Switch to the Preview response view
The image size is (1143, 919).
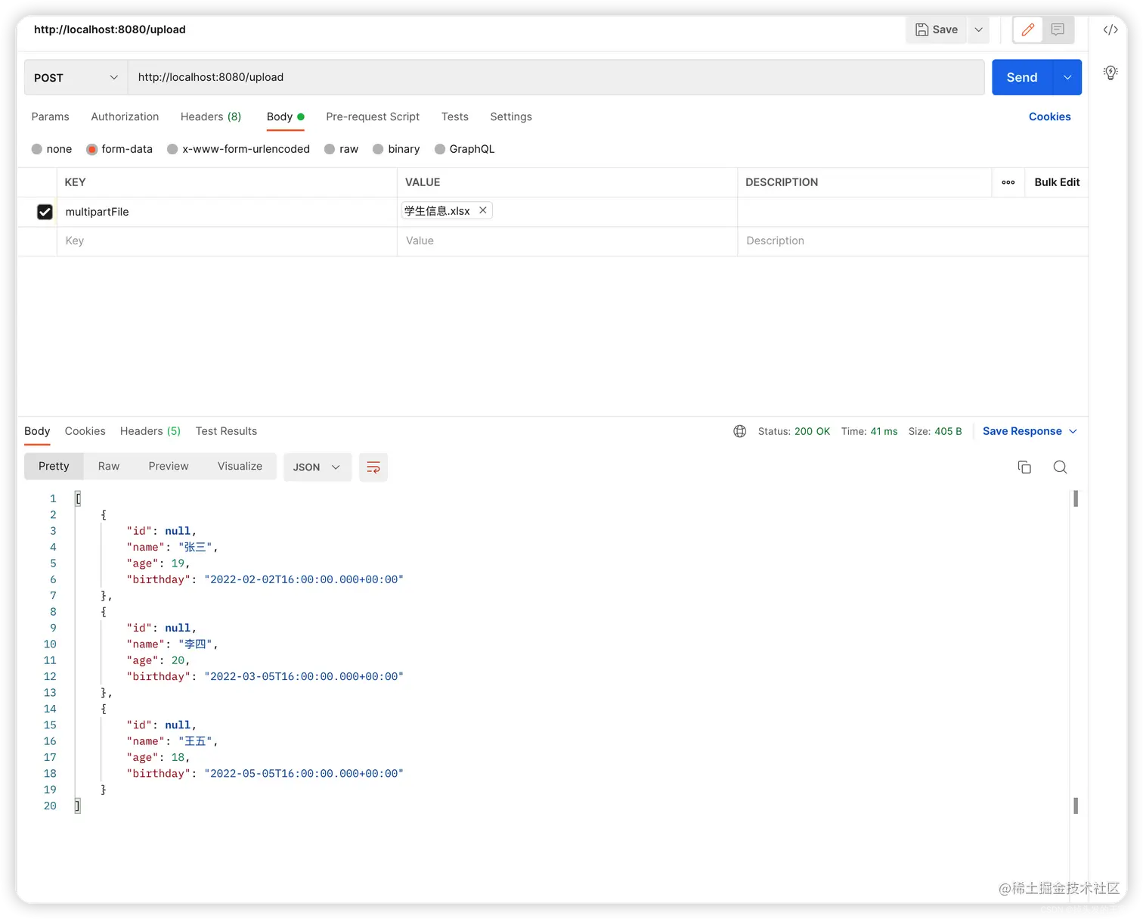pos(169,466)
